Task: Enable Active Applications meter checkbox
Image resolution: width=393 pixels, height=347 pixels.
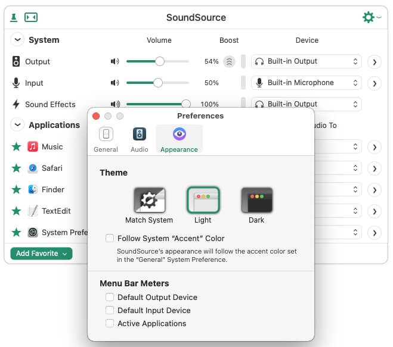Action: 110,323
